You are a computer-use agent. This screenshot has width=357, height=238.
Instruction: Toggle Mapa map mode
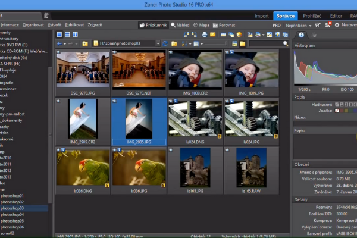coord(201,25)
